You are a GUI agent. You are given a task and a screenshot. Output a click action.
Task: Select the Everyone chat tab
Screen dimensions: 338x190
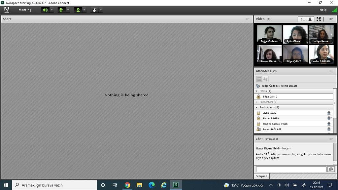pos(261,176)
